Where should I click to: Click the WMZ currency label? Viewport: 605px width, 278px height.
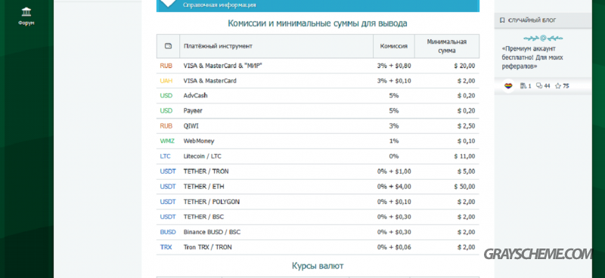(x=167, y=141)
